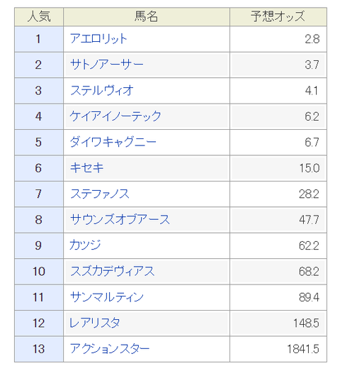Viewport: 340px width, 366px height.
Task: Open the スズカデヴィアス link
Action: pos(113,271)
